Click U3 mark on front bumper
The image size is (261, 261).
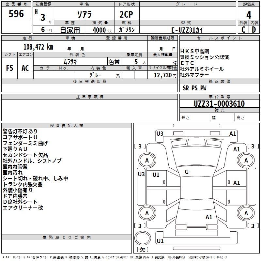point(160,134)
